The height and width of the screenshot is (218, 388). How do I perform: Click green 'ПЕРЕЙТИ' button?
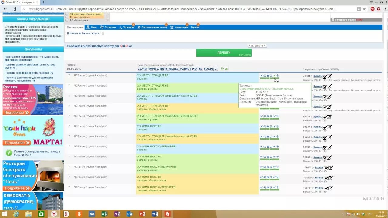pos(224,53)
